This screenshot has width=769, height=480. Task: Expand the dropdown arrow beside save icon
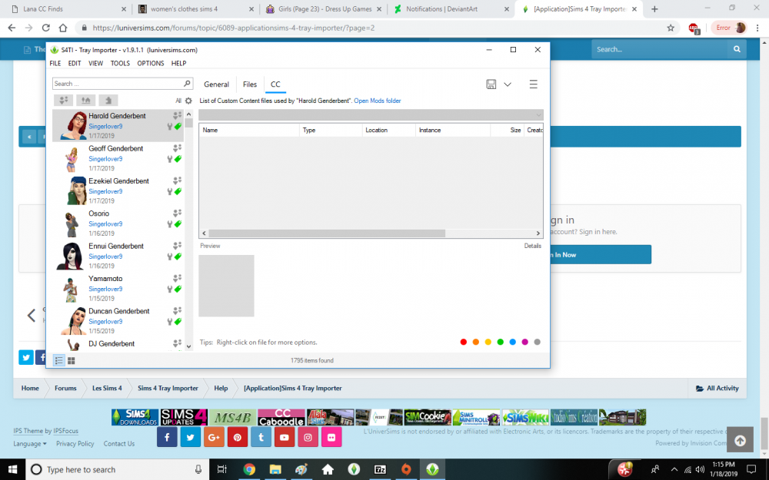[x=508, y=84]
